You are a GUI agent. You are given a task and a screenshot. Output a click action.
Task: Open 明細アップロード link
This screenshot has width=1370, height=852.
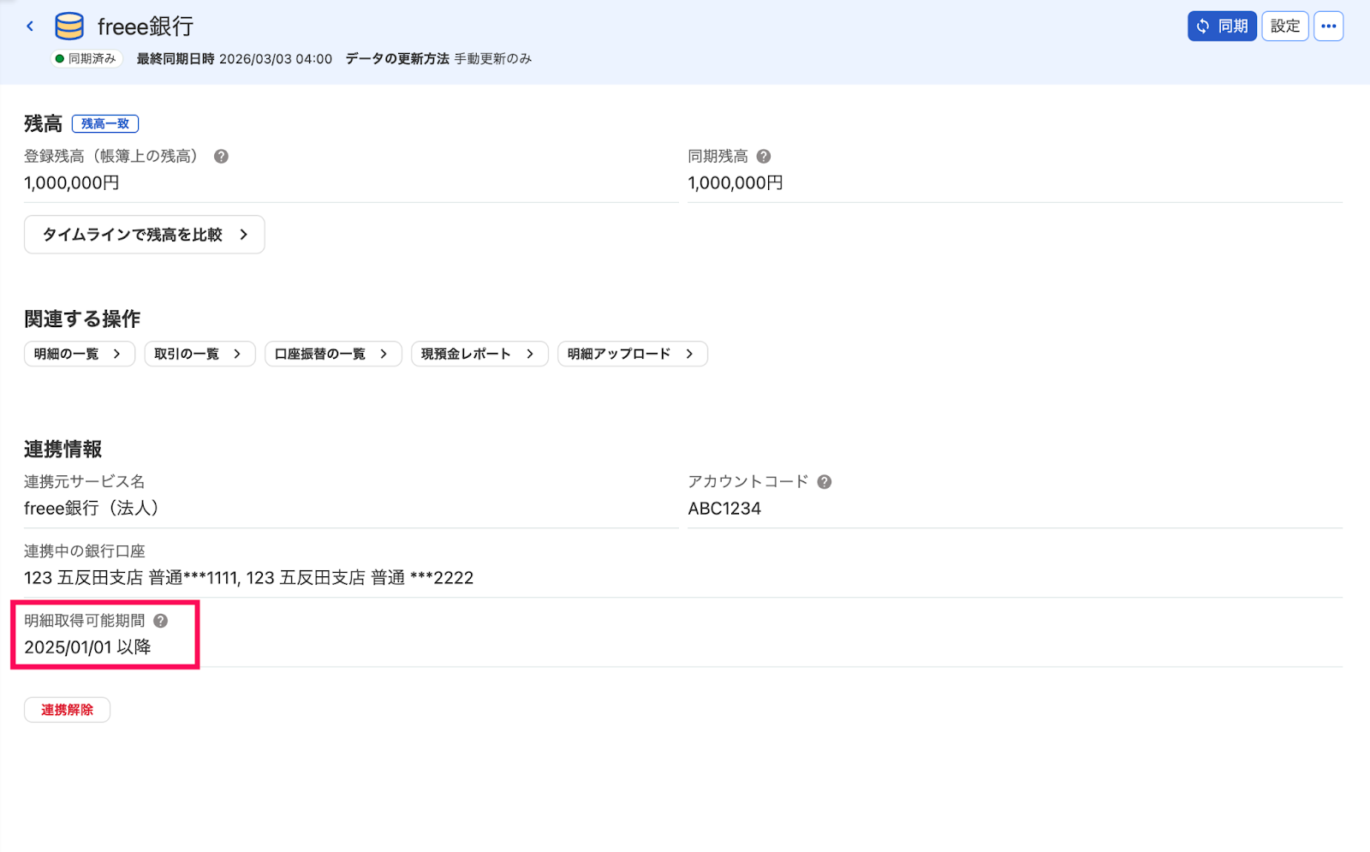pyautogui.click(x=633, y=355)
